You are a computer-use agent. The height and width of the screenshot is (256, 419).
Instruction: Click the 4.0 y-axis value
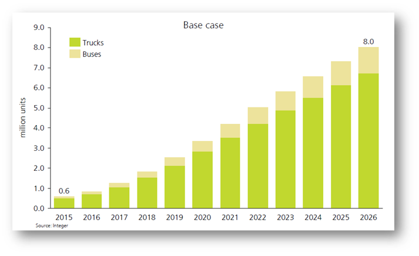[39, 128]
